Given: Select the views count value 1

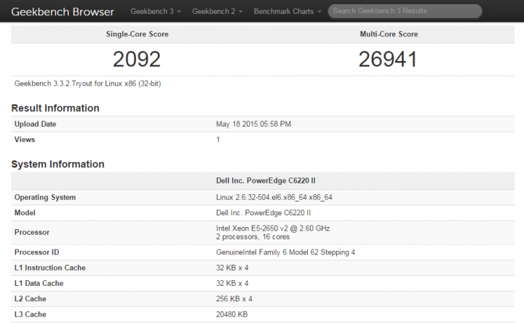Looking at the screenshot, I should coord(218,140).
